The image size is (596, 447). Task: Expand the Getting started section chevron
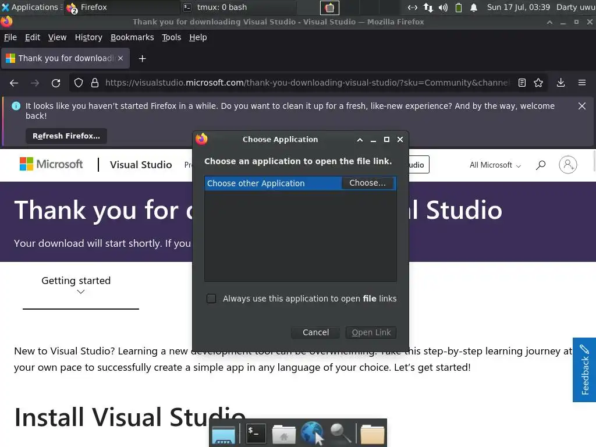click(x=80, y=292)
